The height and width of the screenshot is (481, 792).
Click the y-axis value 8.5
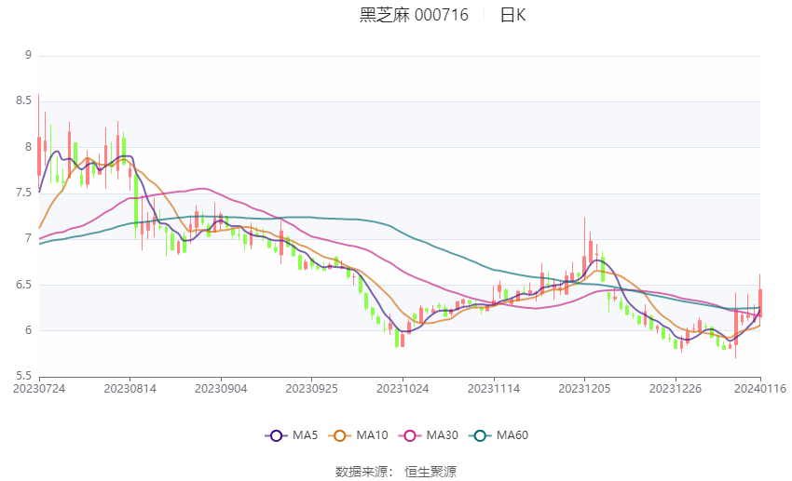click(23, 100)
